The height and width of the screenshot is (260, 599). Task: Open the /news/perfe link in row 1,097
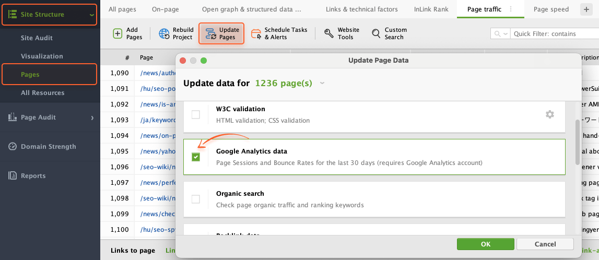158,183
